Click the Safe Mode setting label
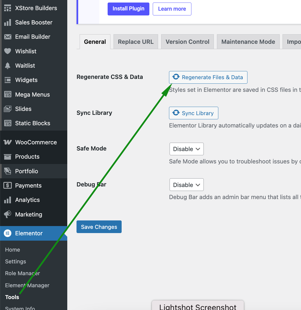 (x=92, y=149)
